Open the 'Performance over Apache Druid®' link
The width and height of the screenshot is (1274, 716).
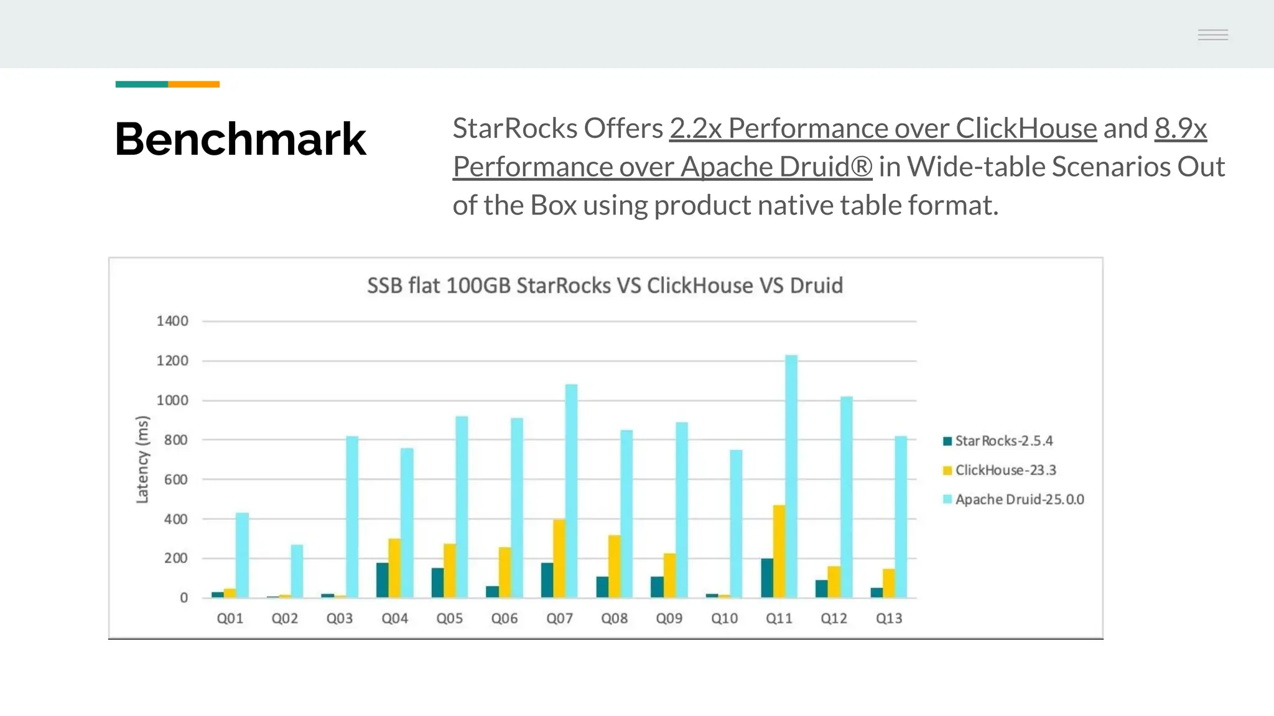click(x=663, y=167)
